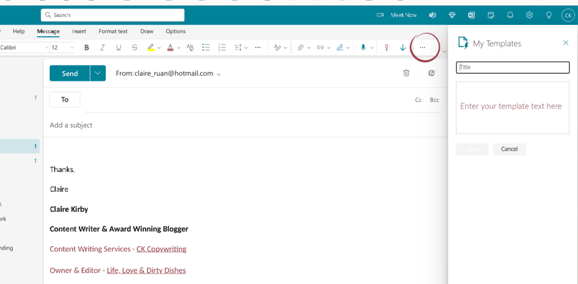Image resolution: width=578 pixels, height=284 pixels.
Task: Click the circled more options ellipsis
Action: [423, 47]
